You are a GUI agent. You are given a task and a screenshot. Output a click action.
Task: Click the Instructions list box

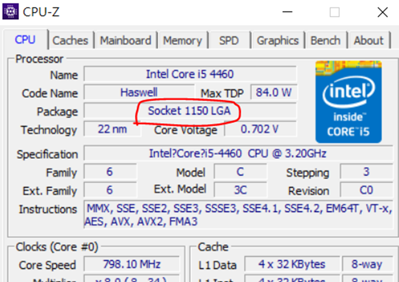pyautogui.click(x=238, y=214)
